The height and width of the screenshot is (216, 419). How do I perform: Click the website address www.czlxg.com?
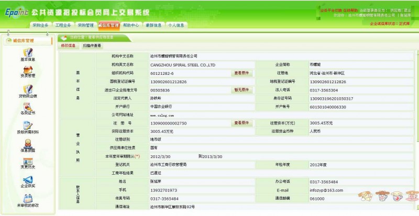click(x=162, y=116)
